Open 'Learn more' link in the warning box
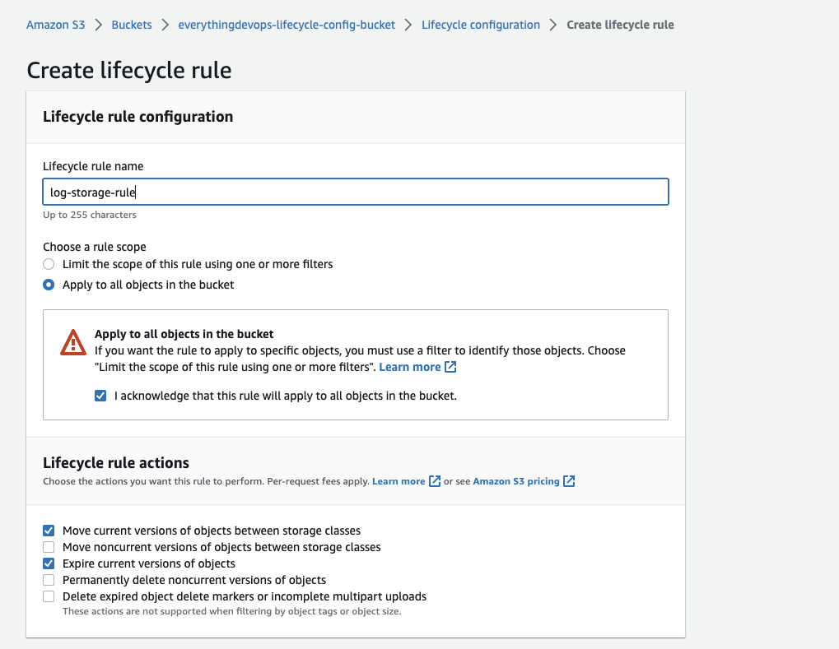 coord(409,367)
